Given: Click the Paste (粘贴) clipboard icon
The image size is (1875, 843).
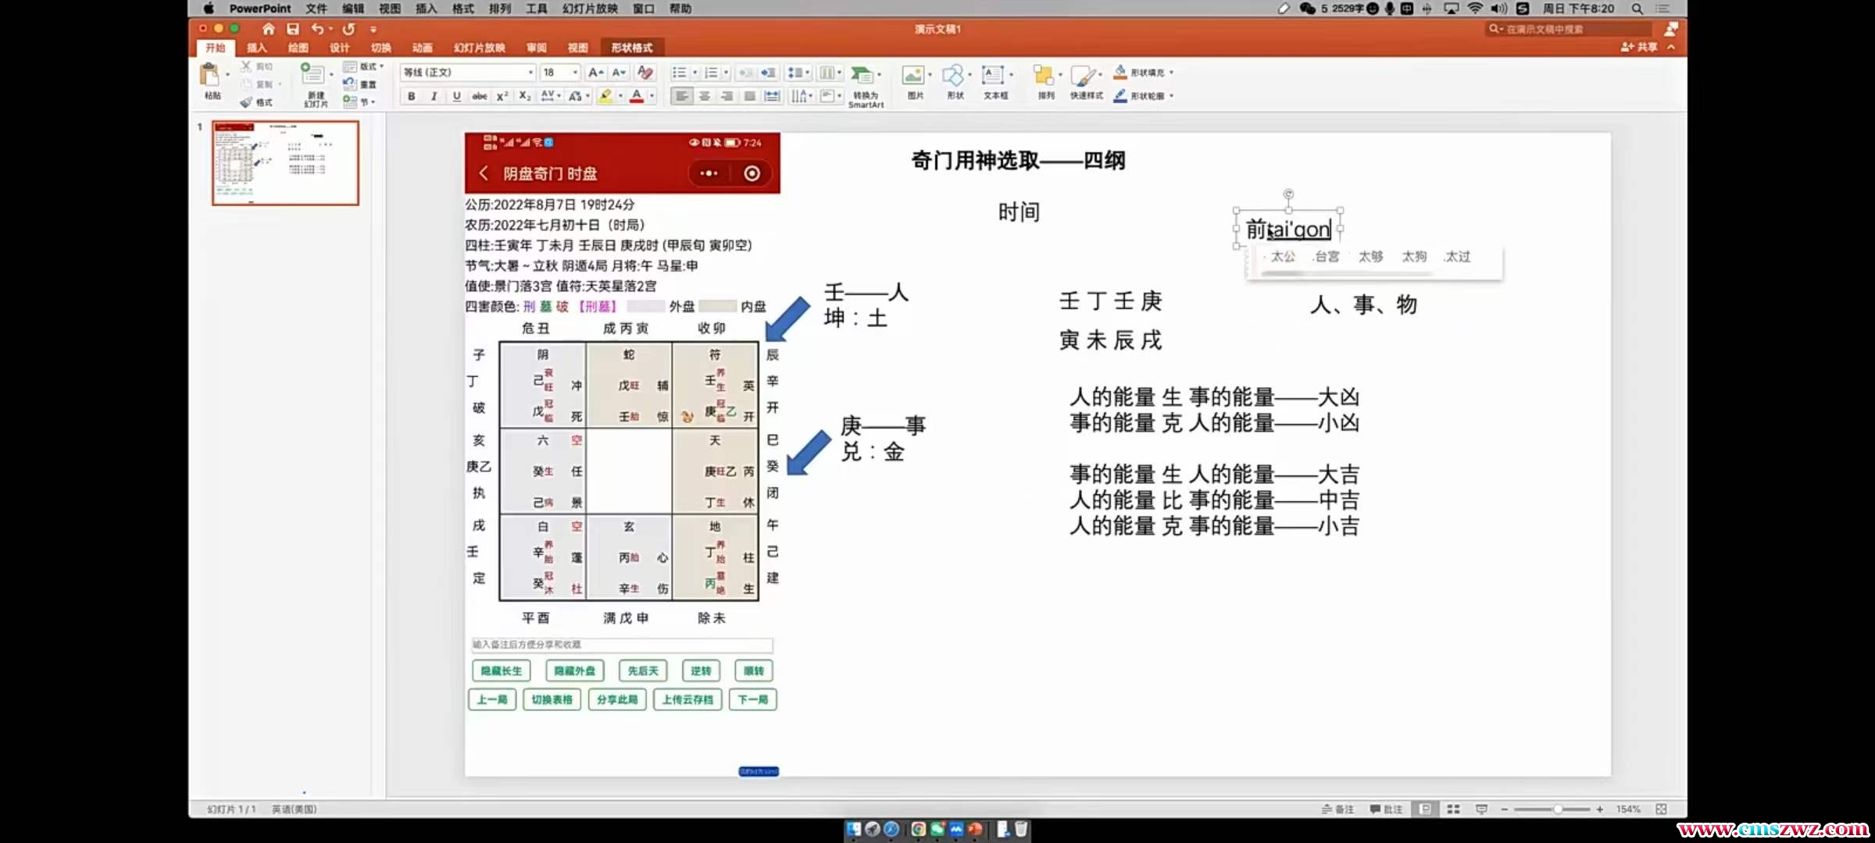Looking at the screenshot, I should [210, 76].
